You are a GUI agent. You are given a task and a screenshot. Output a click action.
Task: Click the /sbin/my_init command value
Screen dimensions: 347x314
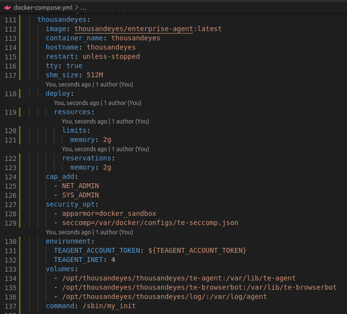pos(109,306)
